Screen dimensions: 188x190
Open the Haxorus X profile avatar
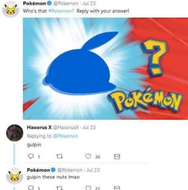(x=15, y=133)
